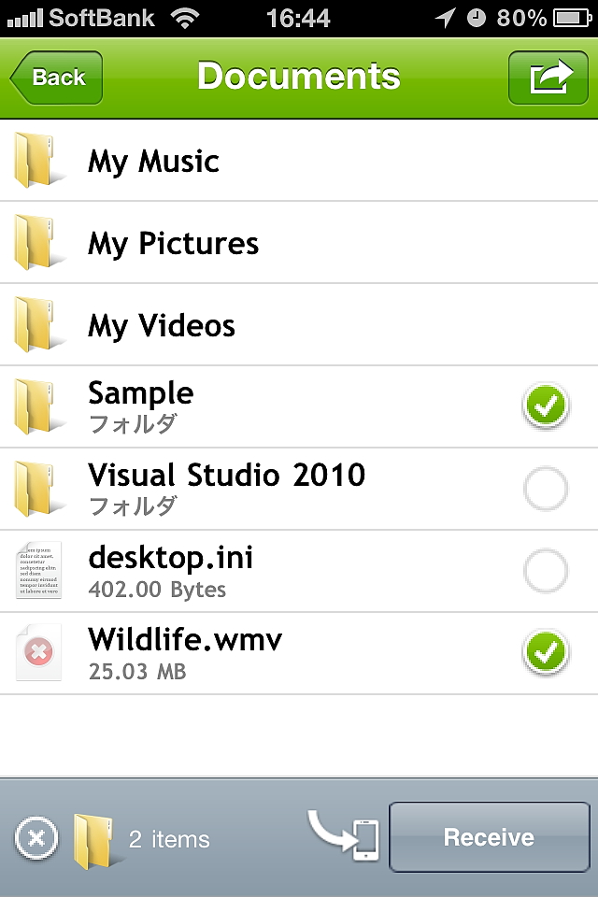Select the Visual Studio 2010 checkbox
This screenshot has width=598, height=897.
pos(546,488)
